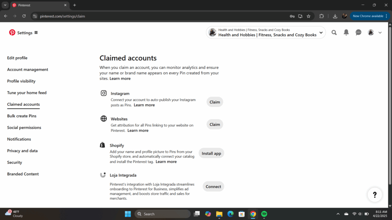392x220 pixels.
Task: Open the weather widget
Action: pyautogui.click(x=14, y=214)
